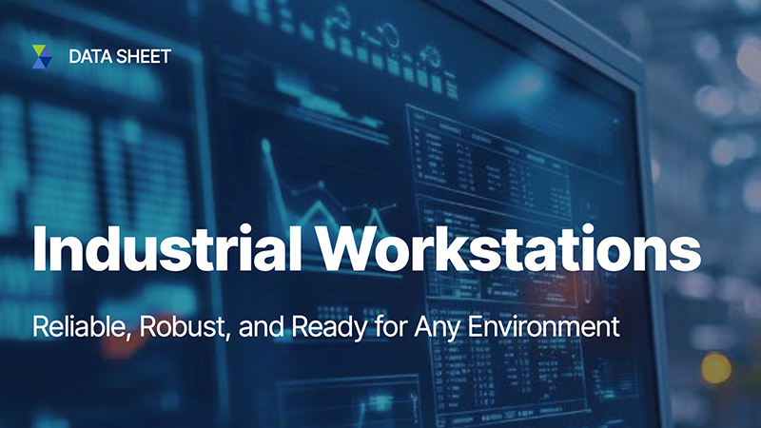Click the subtitle about Reliable, Robust, and Ready
761x428 pixels.
(x=326, y=326)
